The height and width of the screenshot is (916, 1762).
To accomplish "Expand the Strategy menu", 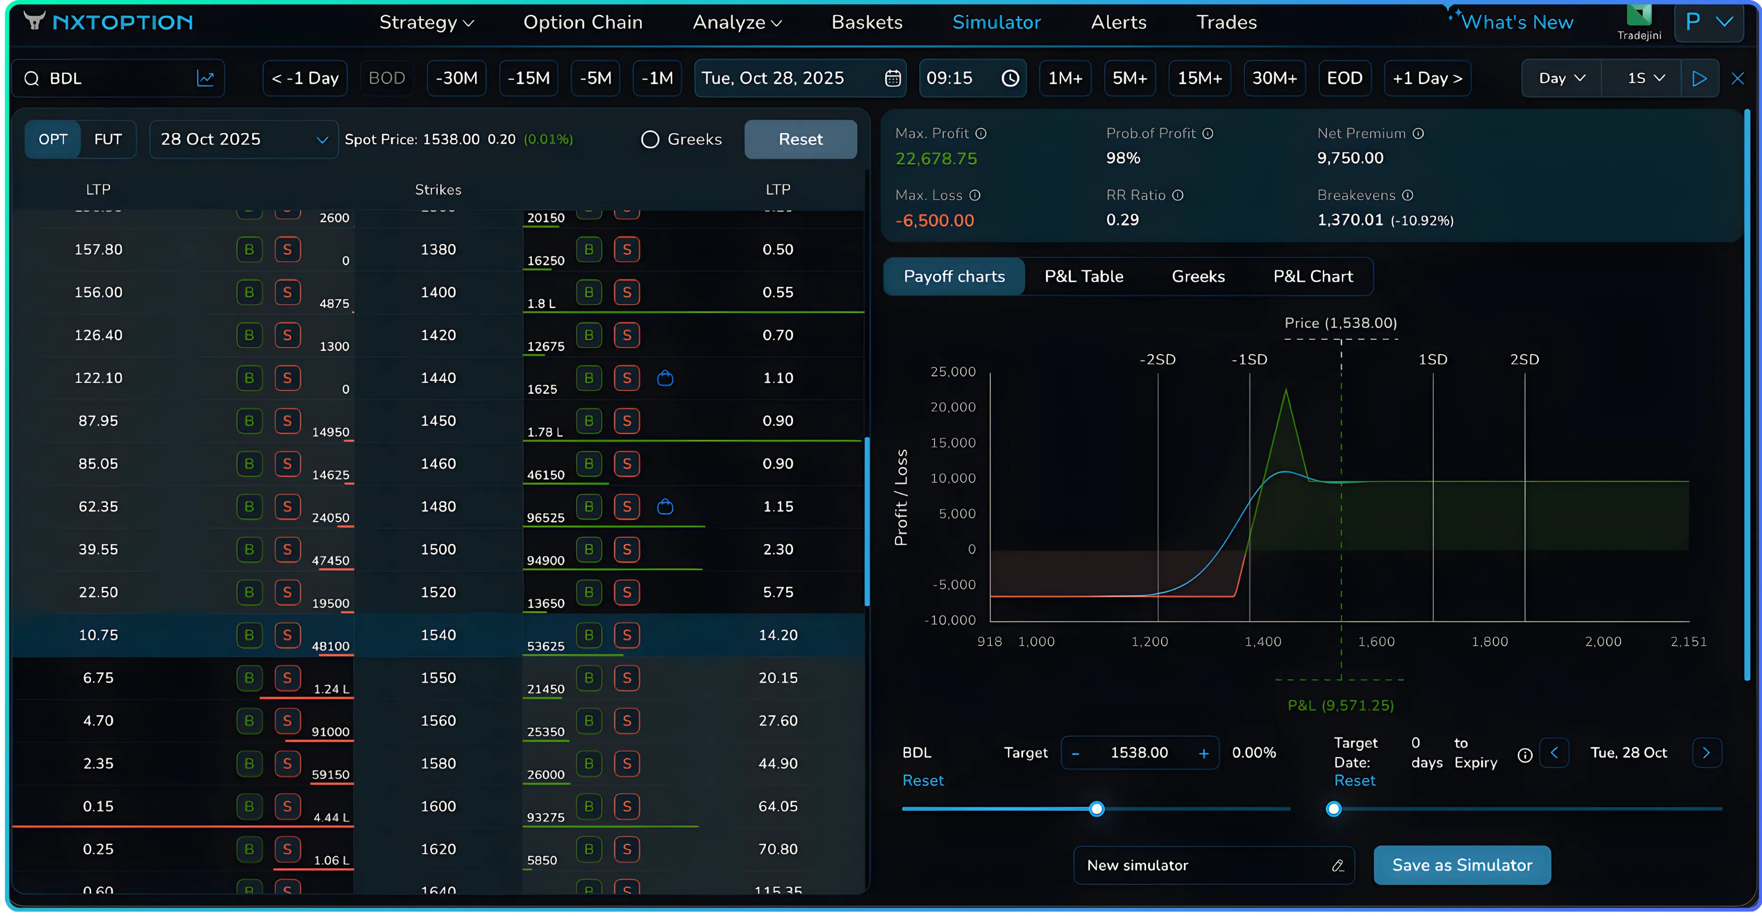I will point(426,23).
